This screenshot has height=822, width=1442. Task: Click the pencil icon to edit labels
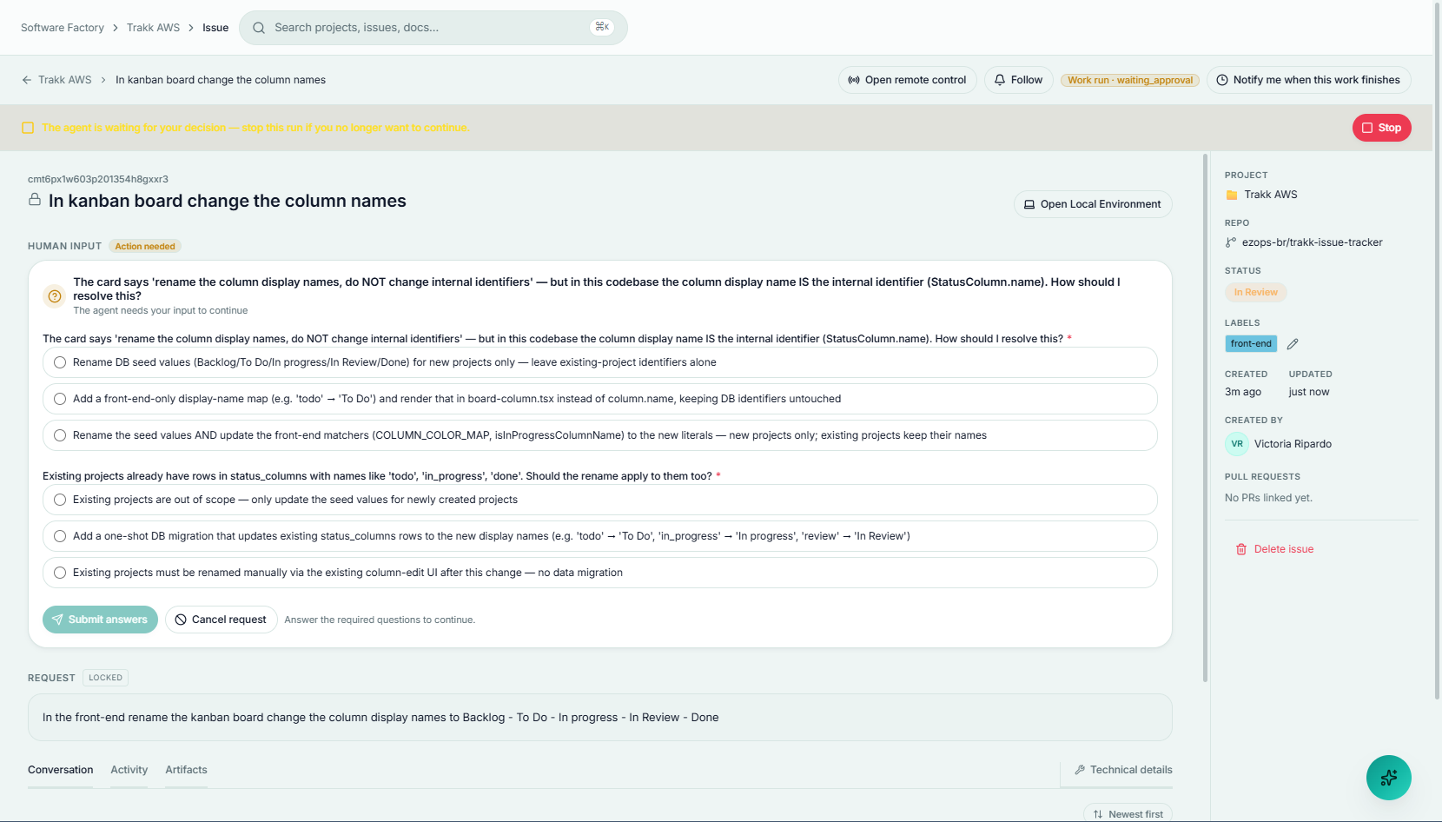(x=1293, y=344)
